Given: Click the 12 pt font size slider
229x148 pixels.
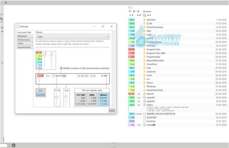Looking at the screenshot, I should pyautogui.click(x=56, y=98).
